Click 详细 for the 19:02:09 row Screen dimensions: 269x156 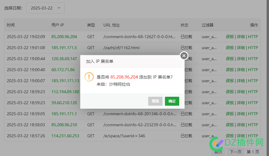241,37
